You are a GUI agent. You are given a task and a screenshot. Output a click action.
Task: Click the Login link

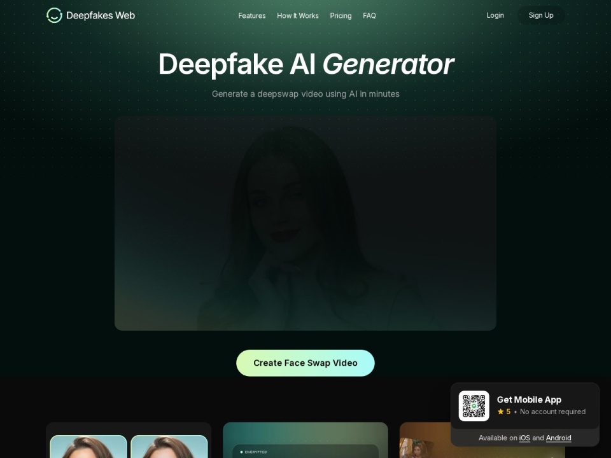(x=495, y=15)
